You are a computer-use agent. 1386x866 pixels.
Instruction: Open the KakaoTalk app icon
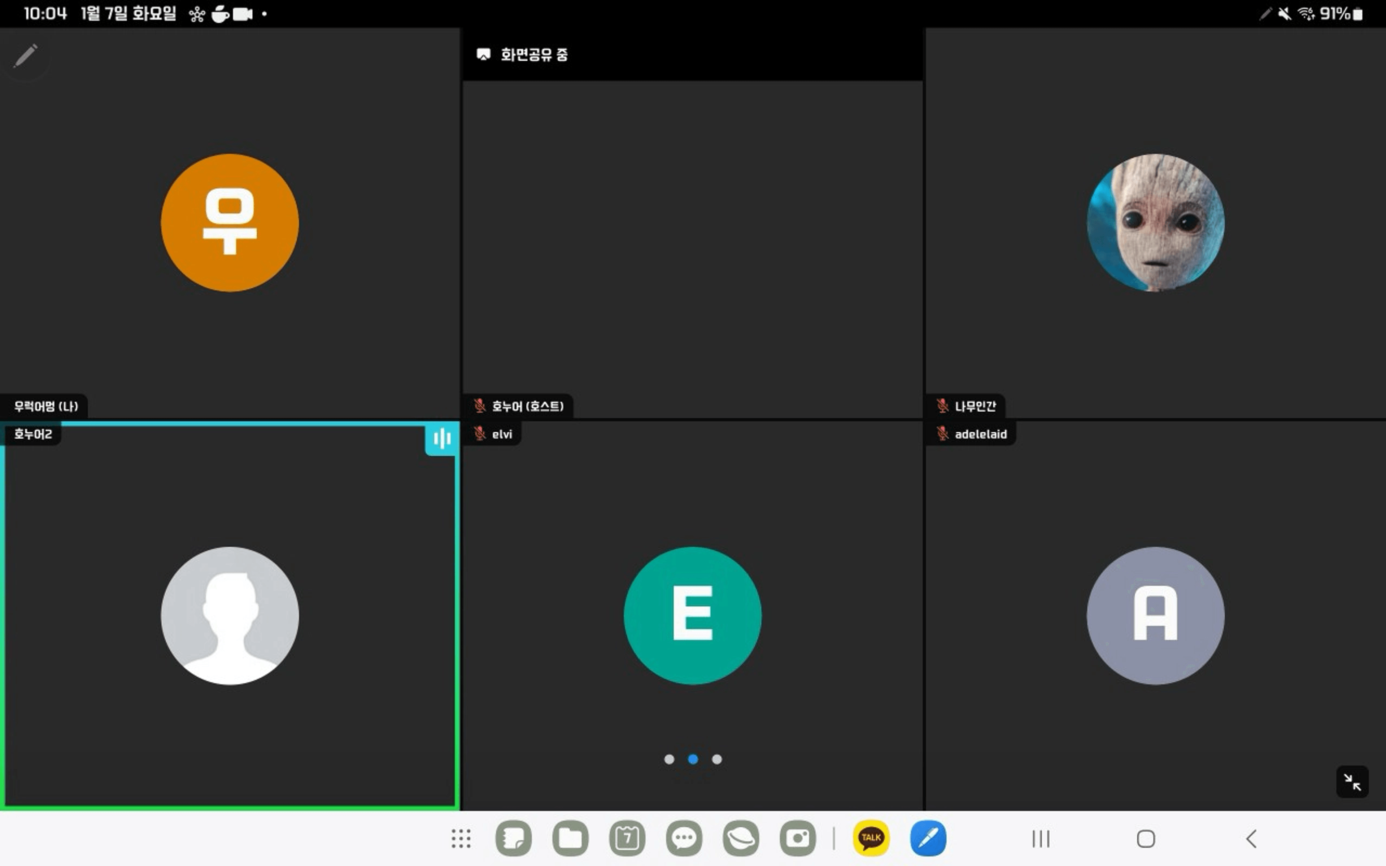click(871, 839)
